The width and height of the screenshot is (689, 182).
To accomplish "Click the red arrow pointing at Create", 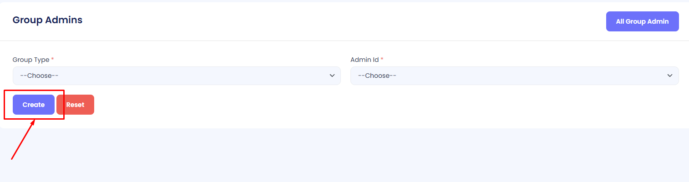I will (23, 140).
